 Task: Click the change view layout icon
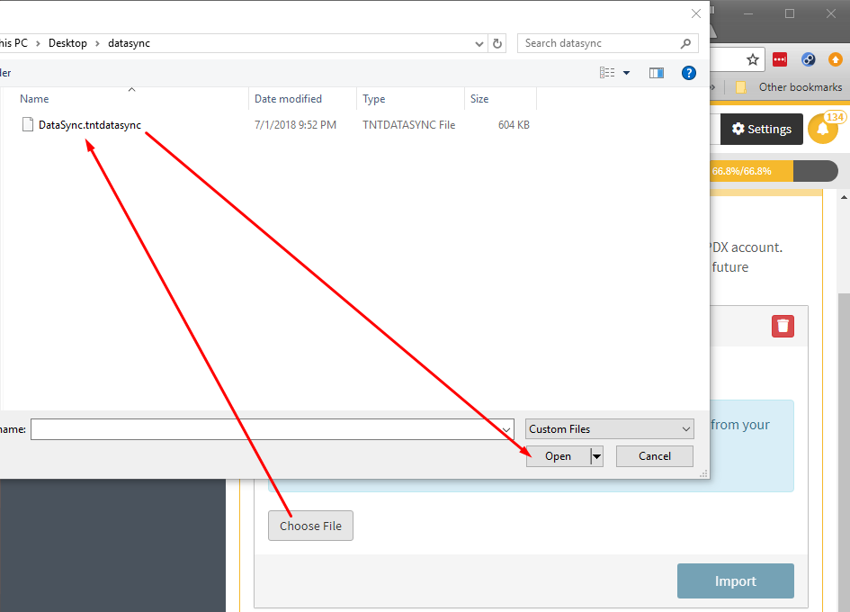pos(607,73)
